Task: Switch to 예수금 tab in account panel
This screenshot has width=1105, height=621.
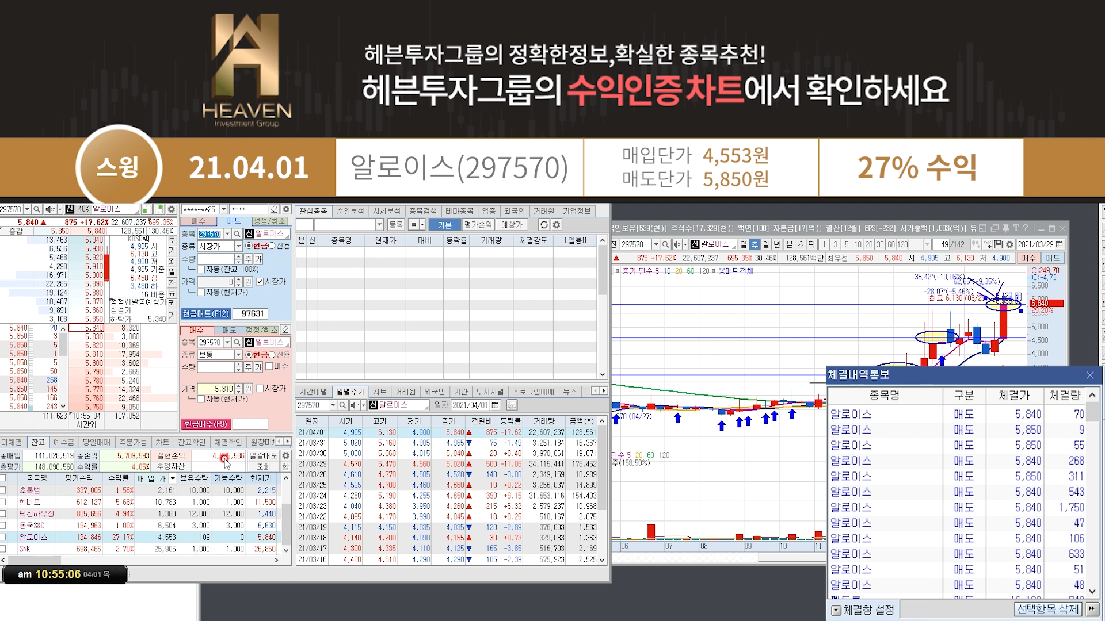Action: (63, 442)
